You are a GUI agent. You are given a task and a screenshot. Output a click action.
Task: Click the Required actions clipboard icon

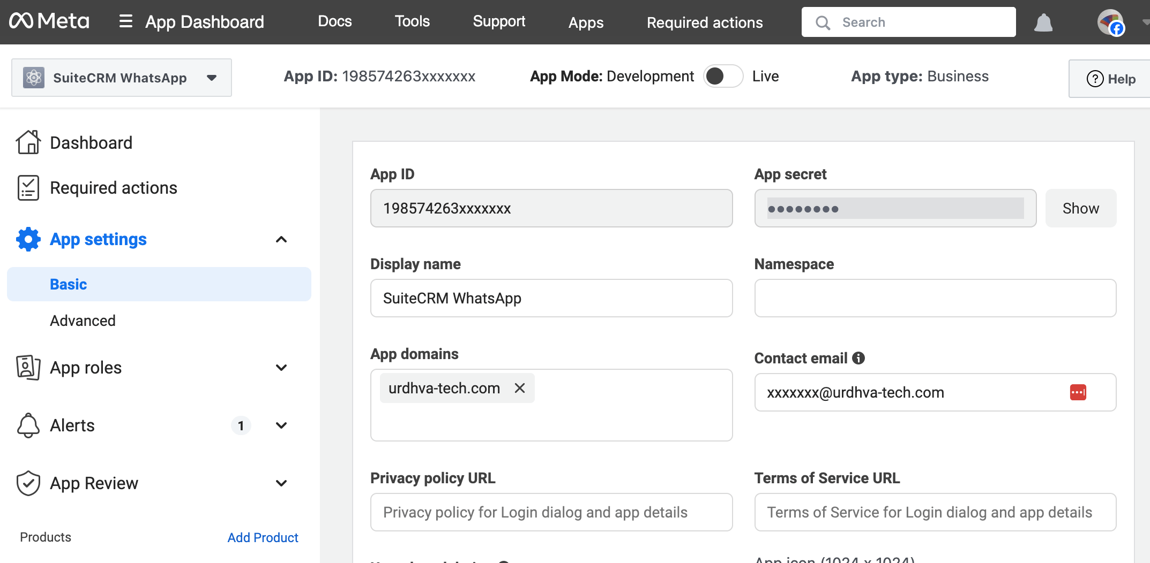click(x=28, y=187)
